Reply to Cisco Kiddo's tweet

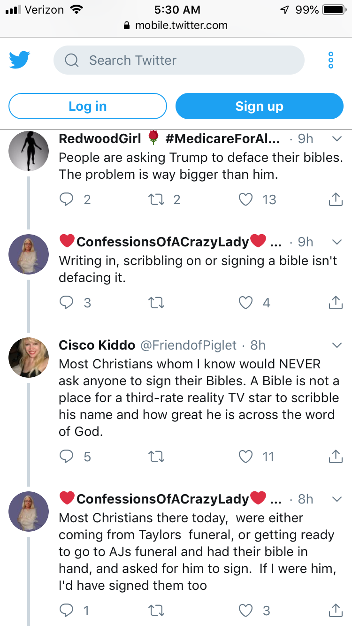click(x=67, y=457)
